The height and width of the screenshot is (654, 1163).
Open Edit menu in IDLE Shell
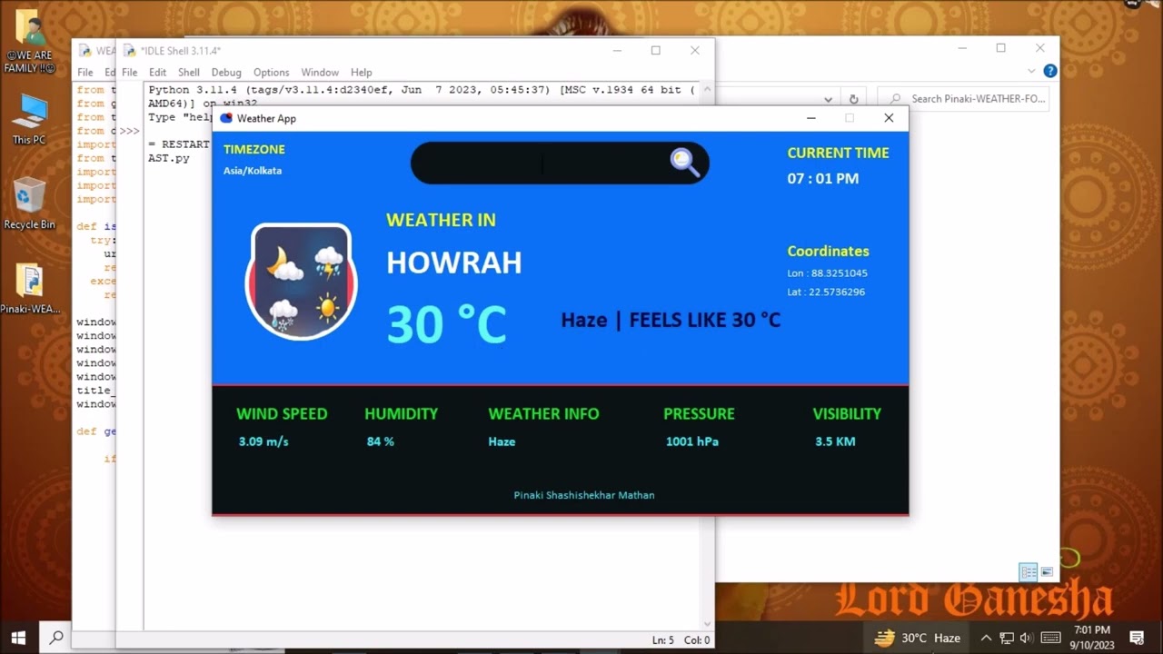click(x=158, y=73)
